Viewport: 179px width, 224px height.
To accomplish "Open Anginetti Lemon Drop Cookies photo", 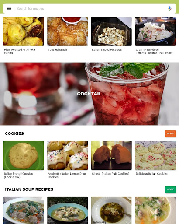I will point(68,155).
